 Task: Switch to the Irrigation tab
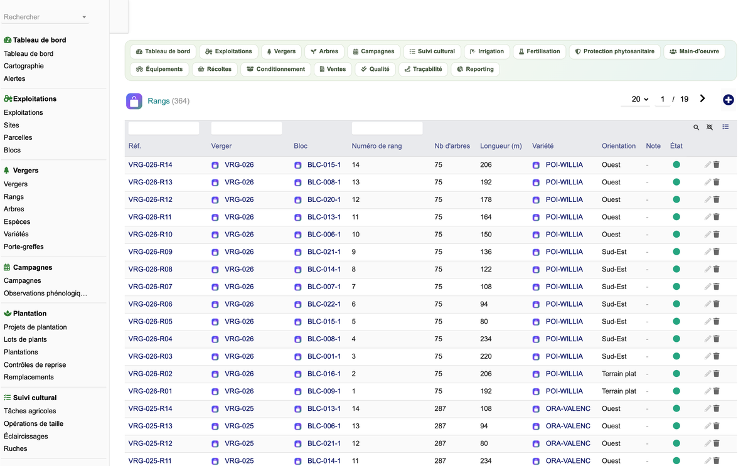coord(487,51)
